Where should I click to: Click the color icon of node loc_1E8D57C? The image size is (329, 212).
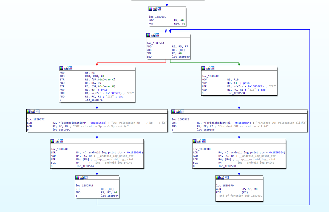[29, 111]
